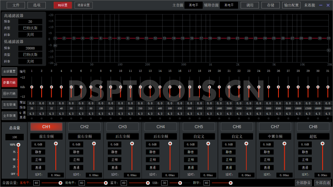Select EQ node 31 on the curve
The image size is (333, 187).
click(328, 38)
